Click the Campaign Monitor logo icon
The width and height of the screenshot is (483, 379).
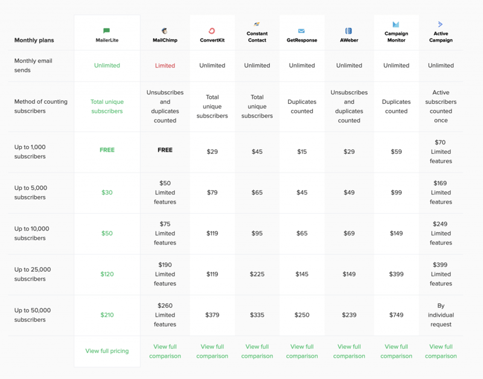[x=396, y=24]
